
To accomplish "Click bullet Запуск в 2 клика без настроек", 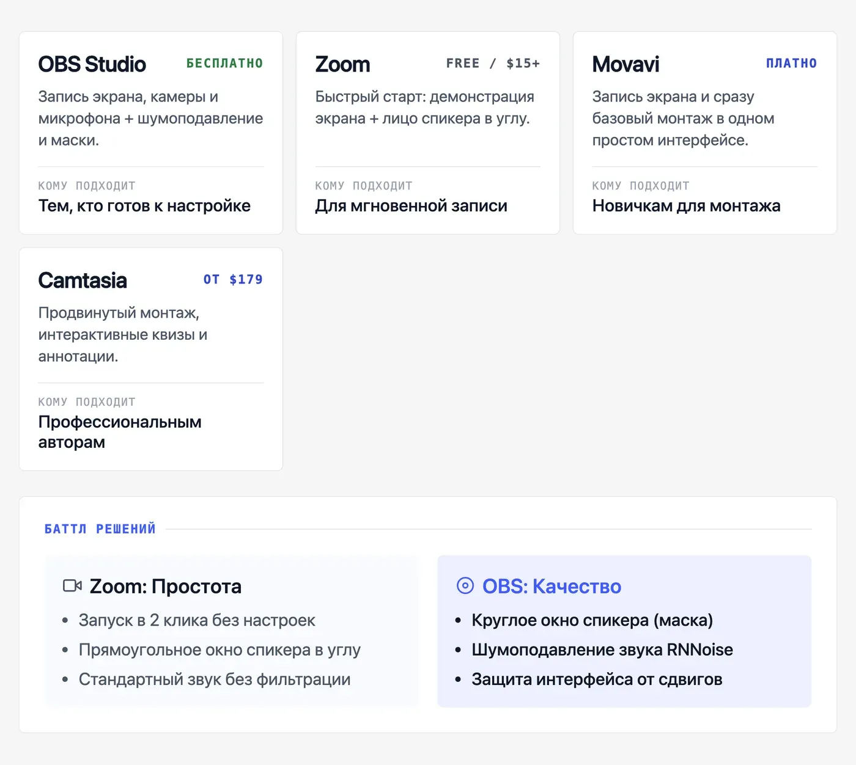I will click(197, 620).
